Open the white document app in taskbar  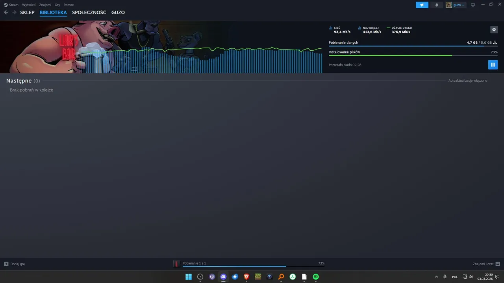click(x=304, y=277)
